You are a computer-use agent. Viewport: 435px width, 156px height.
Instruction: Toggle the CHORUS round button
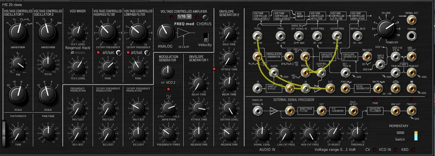pos(205,18)
